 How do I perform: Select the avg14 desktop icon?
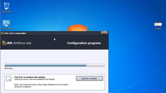point(158,26)
